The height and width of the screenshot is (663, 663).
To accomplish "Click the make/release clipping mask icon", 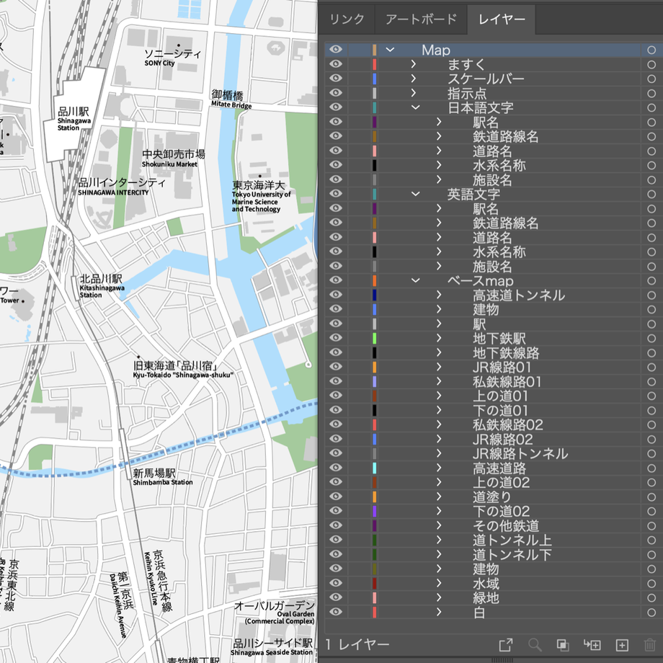I will (x=563, y=645).
